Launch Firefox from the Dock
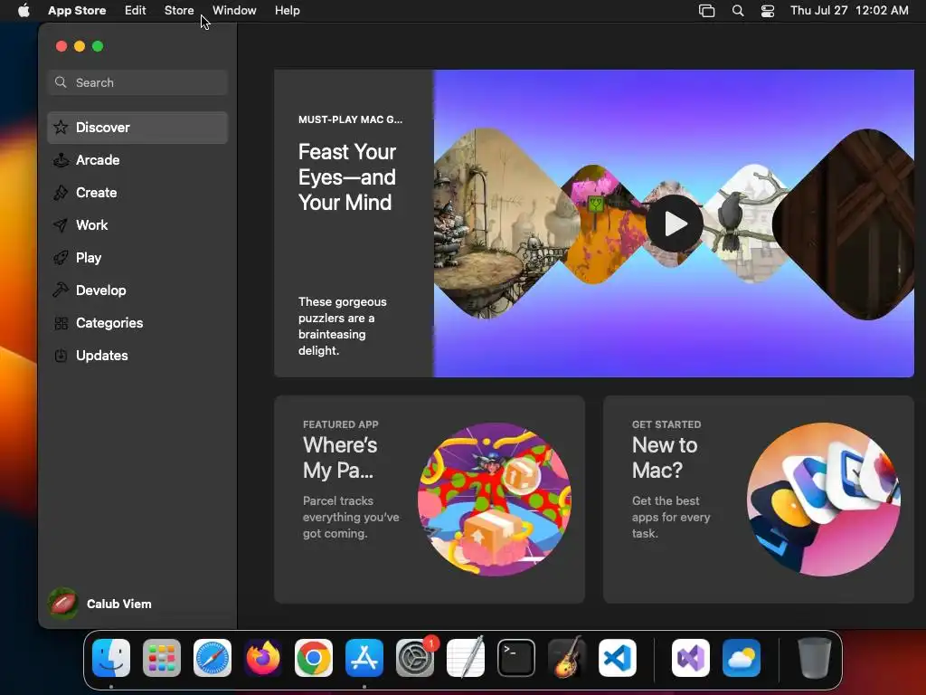 pos(263,658)
